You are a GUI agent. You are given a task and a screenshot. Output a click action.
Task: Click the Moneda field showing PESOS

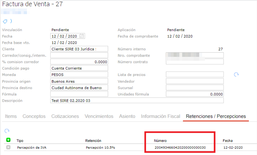(x=79, y=74)
